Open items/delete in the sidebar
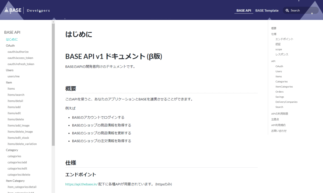Screen dimensions: 323x193 point(16,120)
